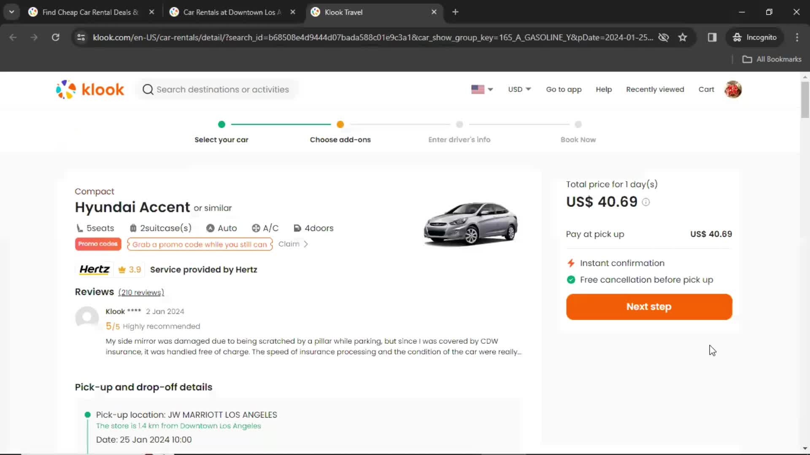
Task: Click the 'Next step' booking button
Action: pyautogui.click(x=649, y=306)
